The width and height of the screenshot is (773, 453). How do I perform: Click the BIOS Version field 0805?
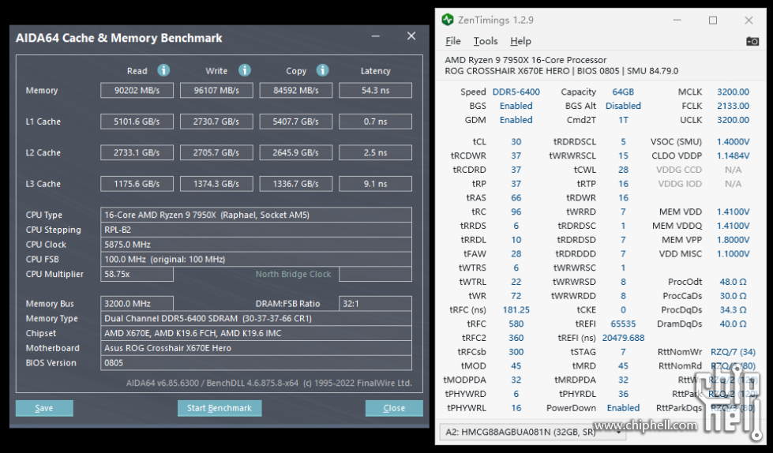[x=256, y=363]
